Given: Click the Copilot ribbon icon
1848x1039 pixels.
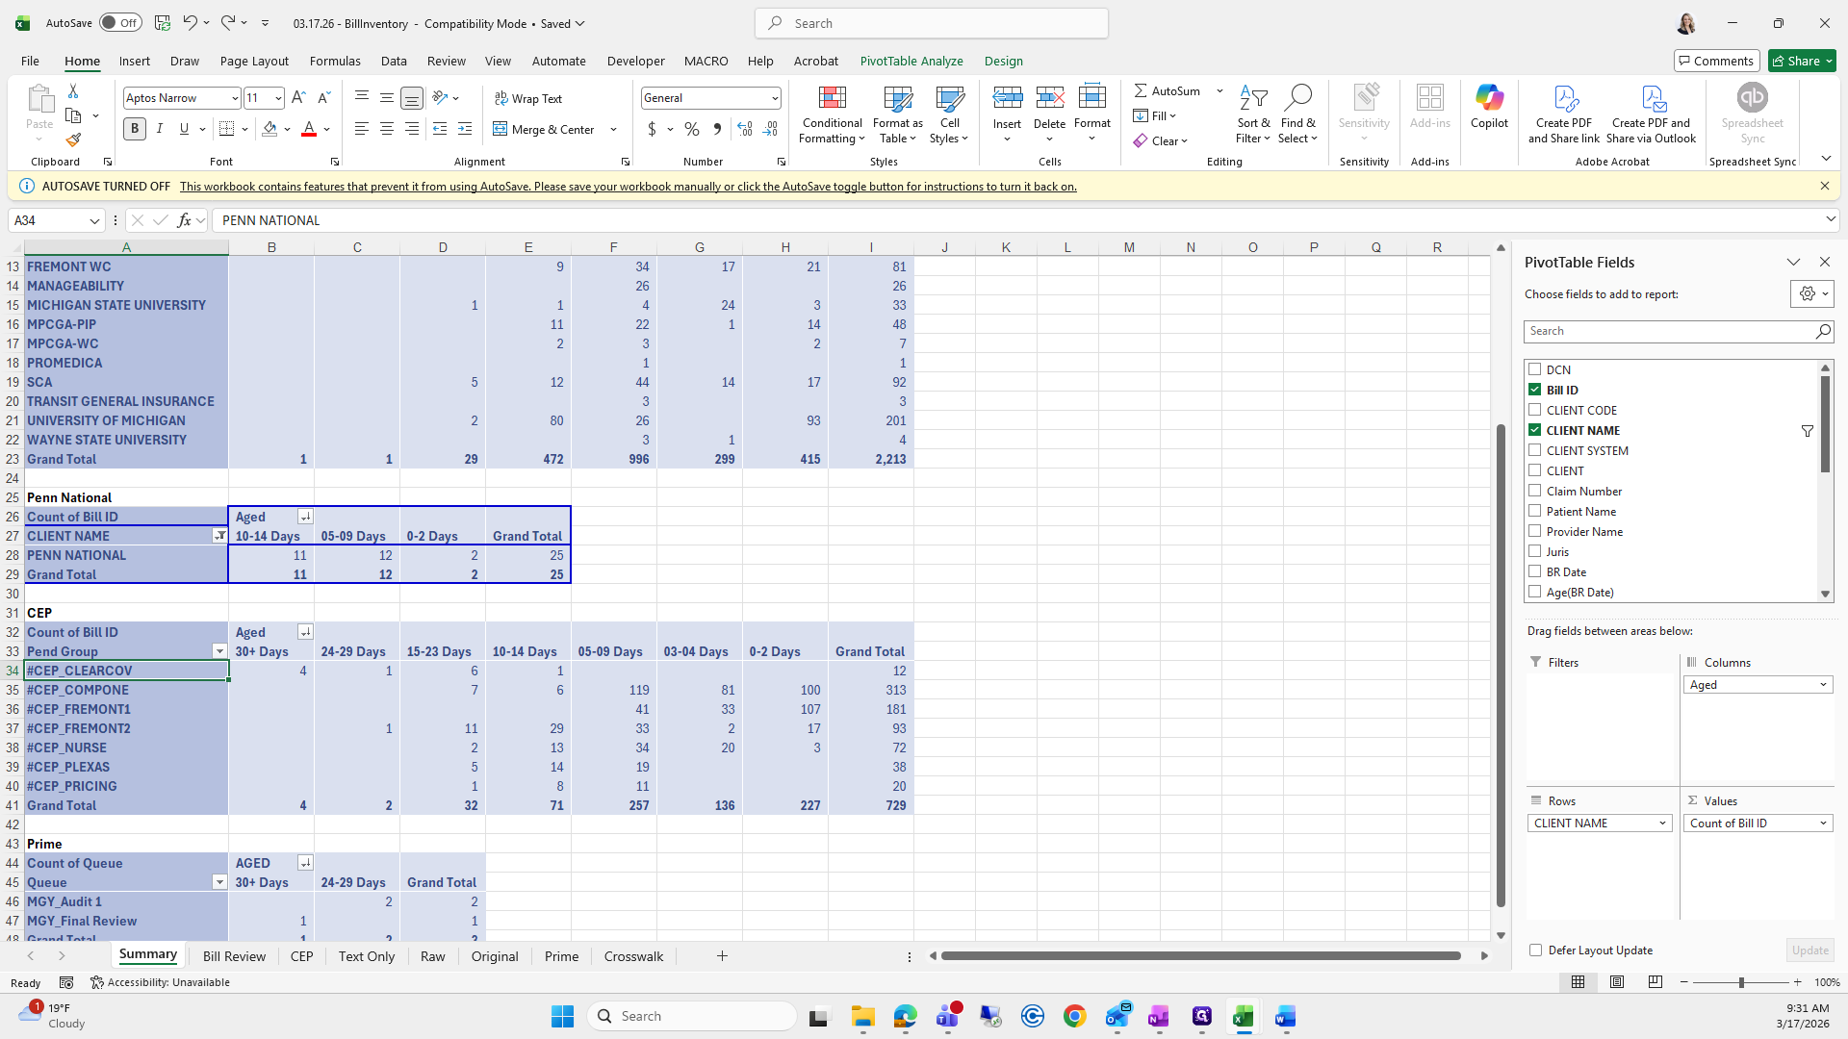Looking at the screenshot, I should (x=1489, y=98).
